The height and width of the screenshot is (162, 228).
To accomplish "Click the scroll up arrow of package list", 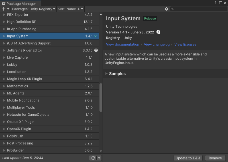I will (101, 15).
